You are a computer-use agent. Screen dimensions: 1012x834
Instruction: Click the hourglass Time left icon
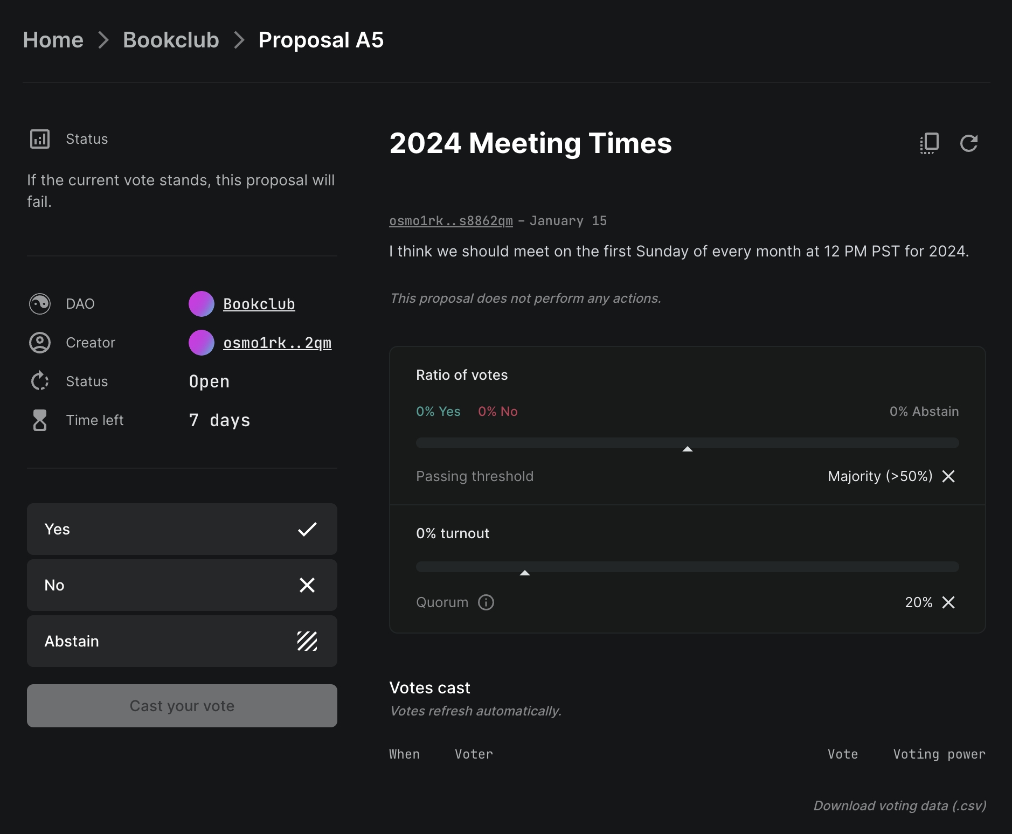40,420
